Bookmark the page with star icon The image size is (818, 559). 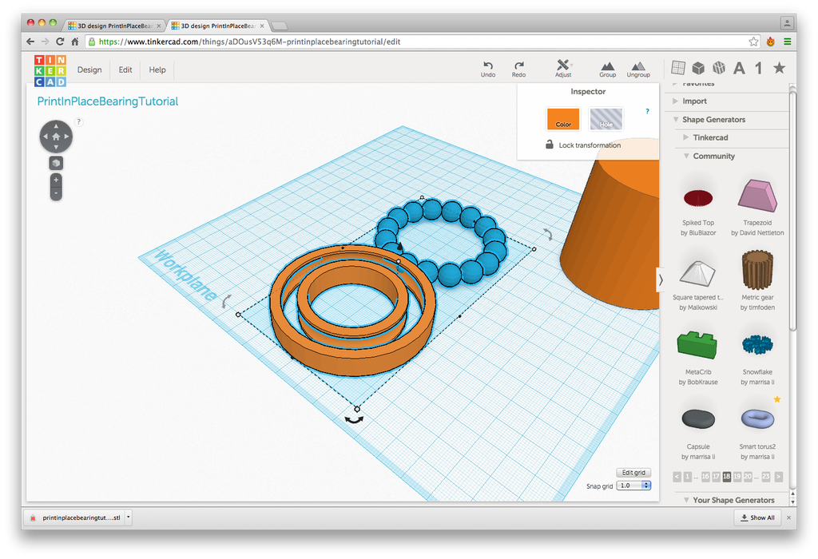[x=753, y=42]
